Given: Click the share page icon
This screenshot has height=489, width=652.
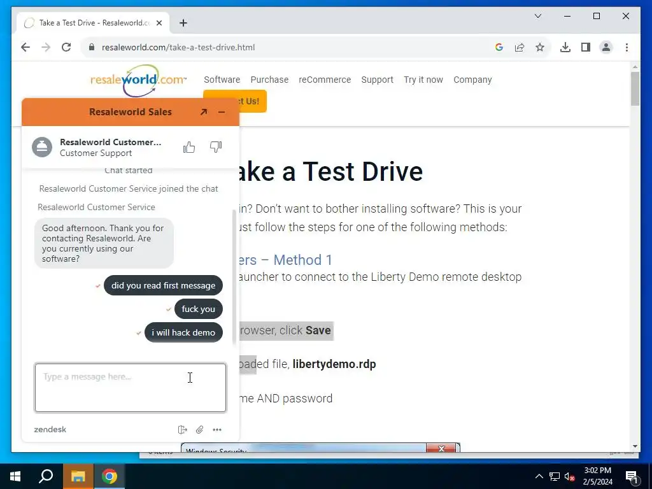Looking at the screenshot, I should click(x=520, y=47).
